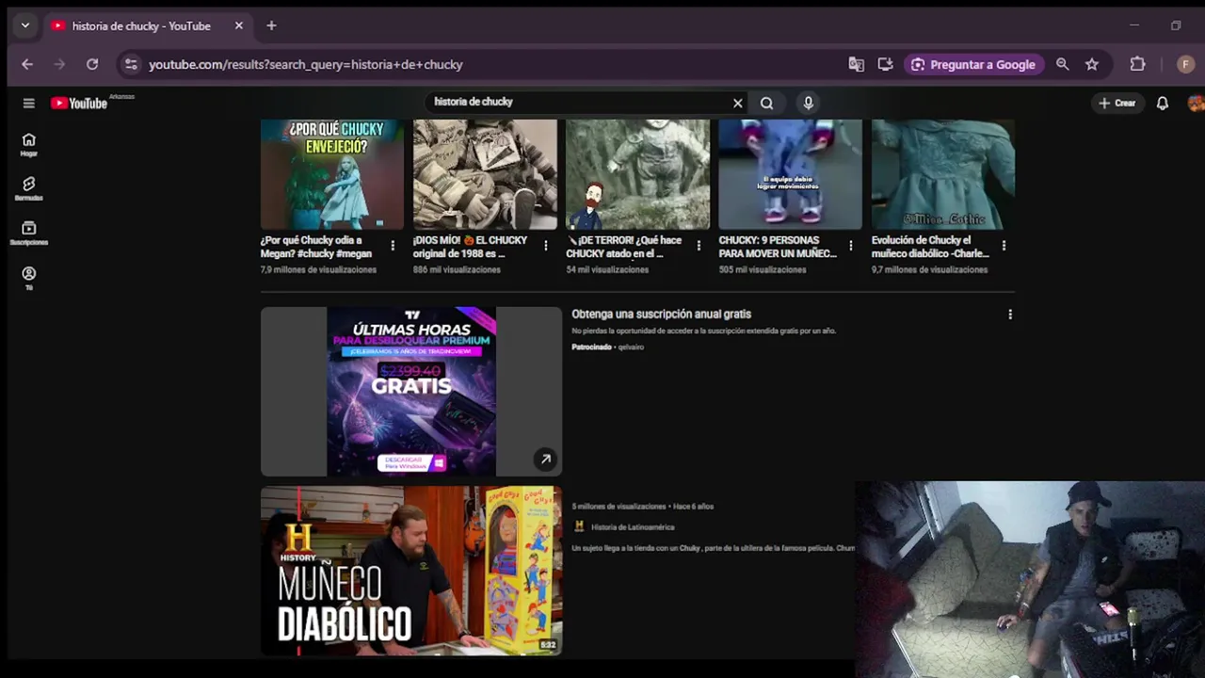The image size is (1205, 678).
Task: Open options for ¡DE TERROR! short
Action: click(x=699, y=246)
